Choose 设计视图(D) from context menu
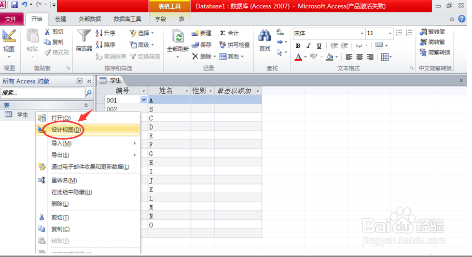Image resolution: width=472 pixels, height=257 pixels. (x=89, y=130)
